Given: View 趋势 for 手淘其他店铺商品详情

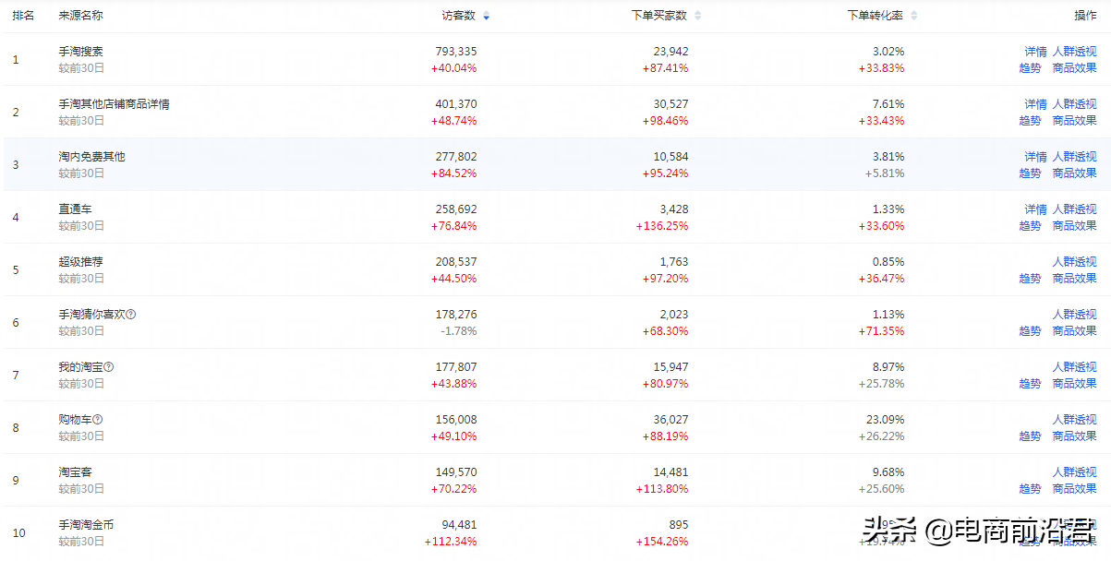Looking at the screenshot, I should 1030,121.
